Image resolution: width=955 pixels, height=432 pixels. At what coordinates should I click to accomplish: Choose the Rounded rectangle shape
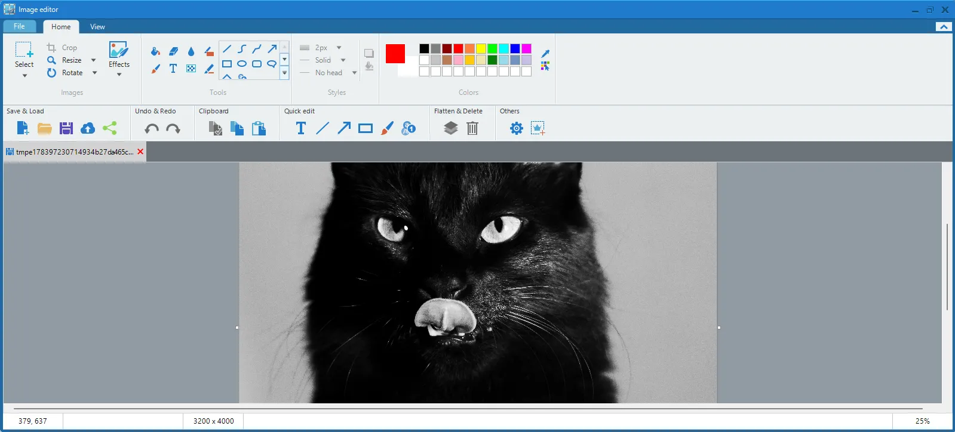257,64
